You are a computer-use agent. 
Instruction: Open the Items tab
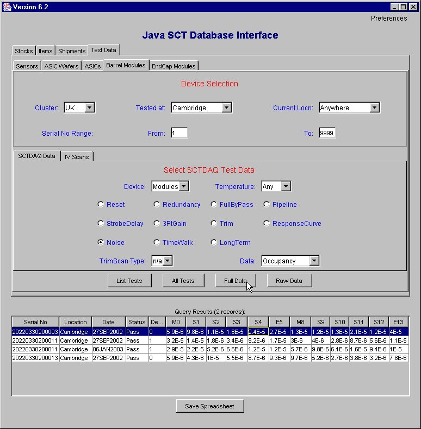point(46,51)
